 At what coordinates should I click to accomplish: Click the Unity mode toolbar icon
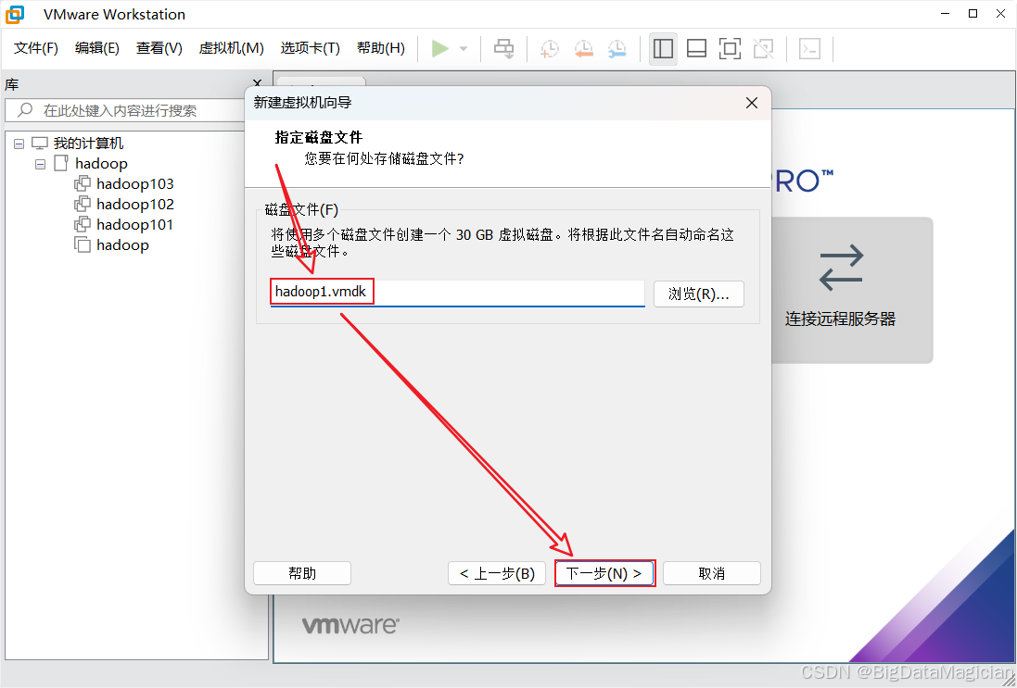pyautogui.click(x=763, y=48)
